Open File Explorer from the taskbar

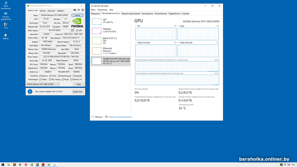(9, 165)
